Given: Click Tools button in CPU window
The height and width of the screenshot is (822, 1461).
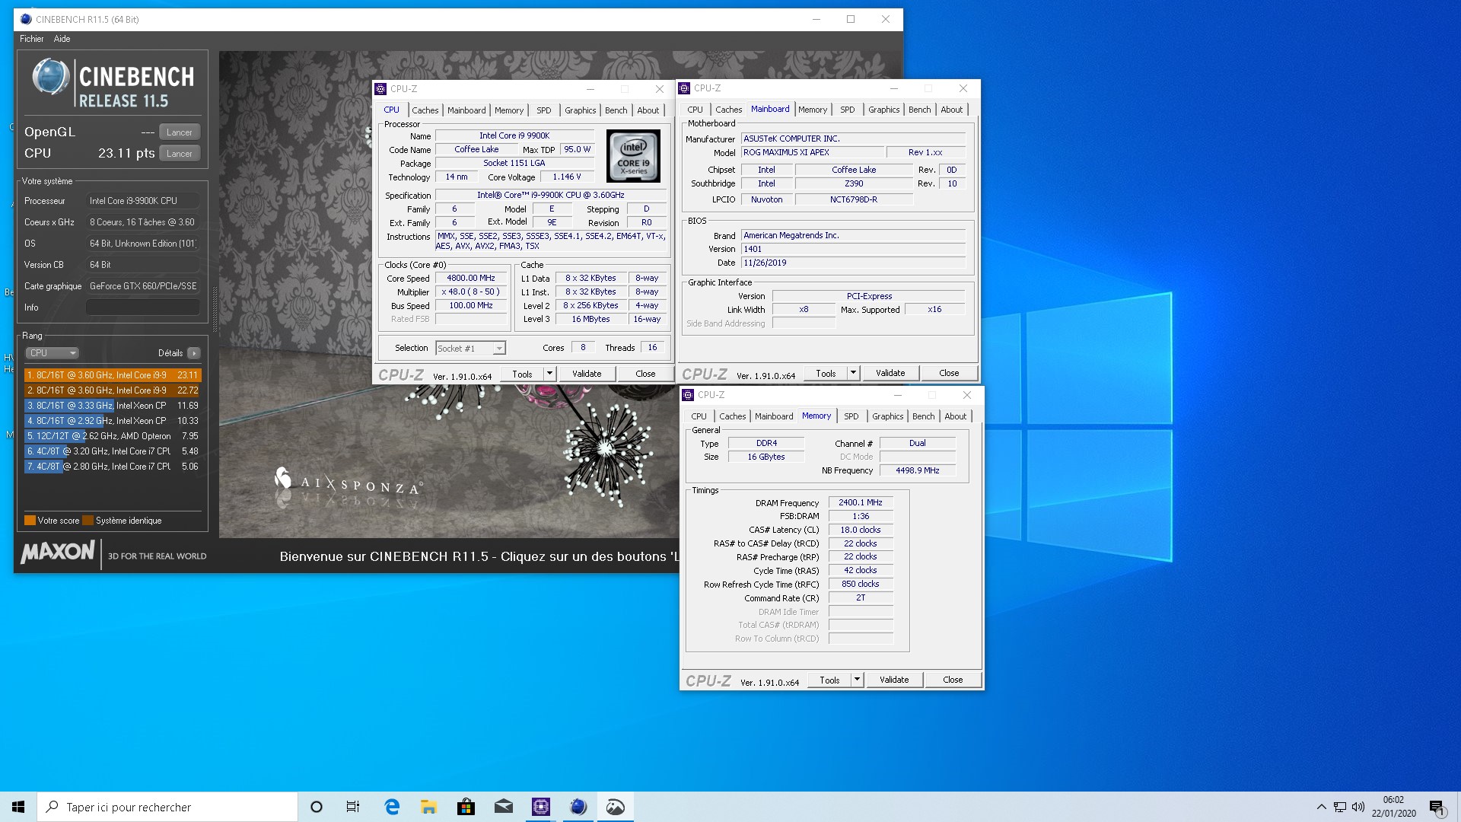Looking at the screenshot, I should point(522,374).
